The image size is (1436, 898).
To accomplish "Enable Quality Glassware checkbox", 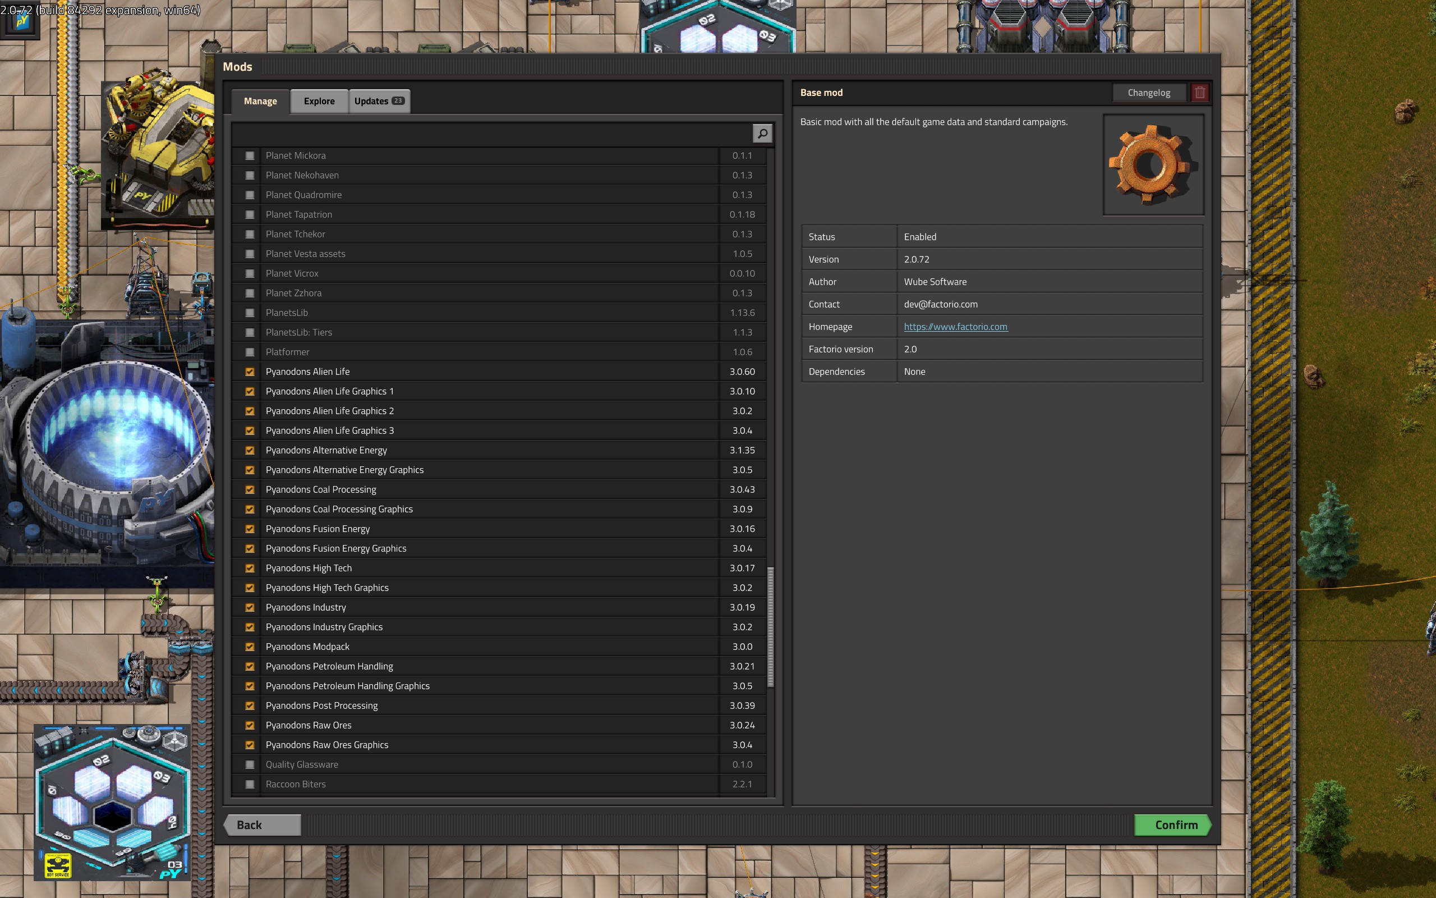I will coord(250,764).
